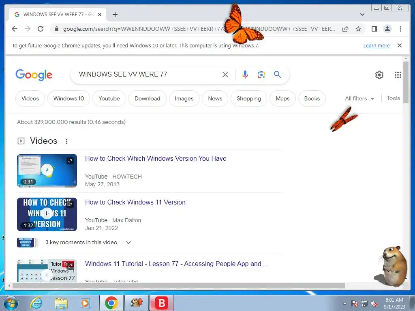Play the HOWTECH video thumbnail 0:31
Image resolution: width=415 pixels, height=311 pixels.
click(x=47, y=170)
